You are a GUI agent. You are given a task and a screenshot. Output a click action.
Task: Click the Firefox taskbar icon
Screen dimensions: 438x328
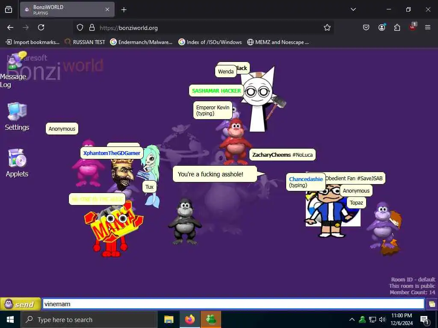(x=189, y=319)
